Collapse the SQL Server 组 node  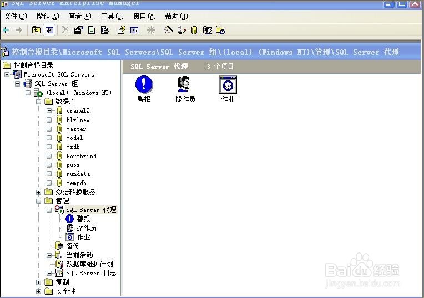(x=18, y=84)
